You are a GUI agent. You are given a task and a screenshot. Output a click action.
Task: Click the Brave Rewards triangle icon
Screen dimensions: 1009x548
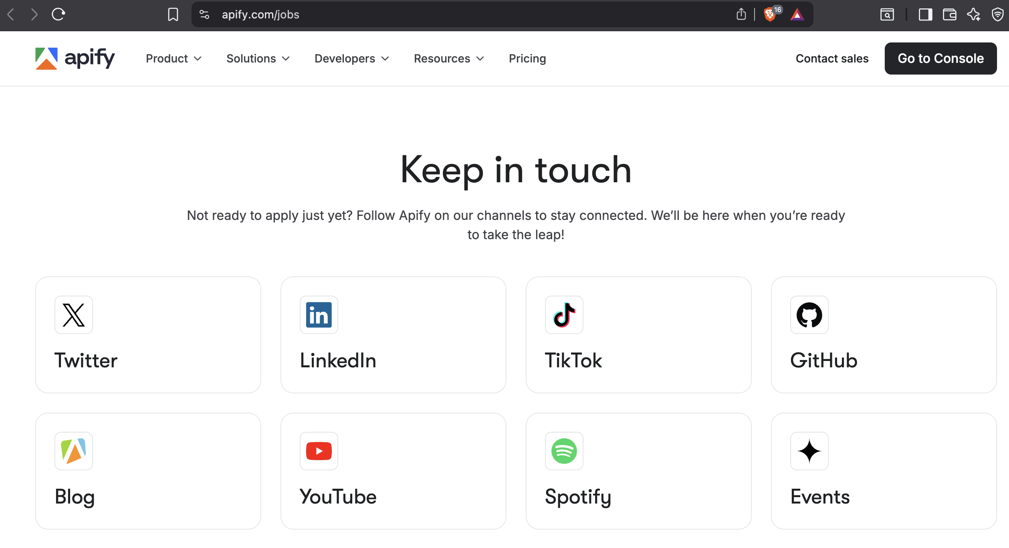[797, 15]
